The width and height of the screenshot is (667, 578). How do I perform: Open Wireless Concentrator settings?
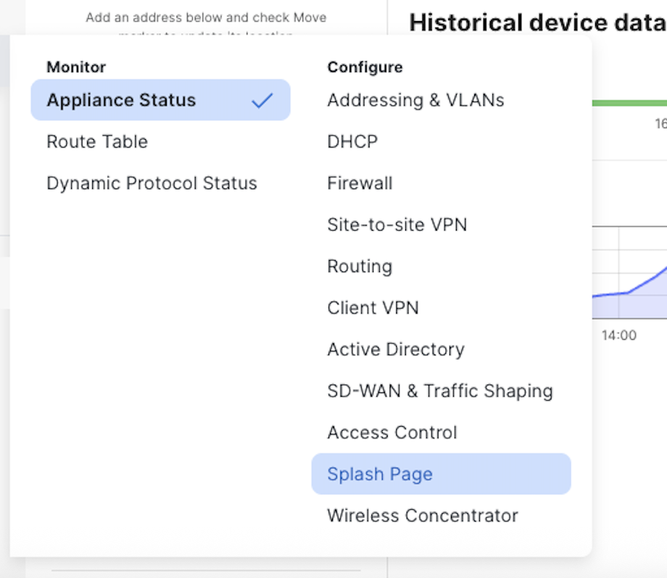pyautogui.click(x=422, y=516)
